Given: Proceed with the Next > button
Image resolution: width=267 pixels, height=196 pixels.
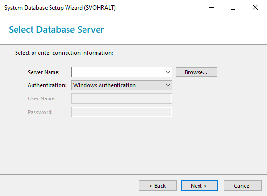Looking at the screenshot, I should 200,186.
